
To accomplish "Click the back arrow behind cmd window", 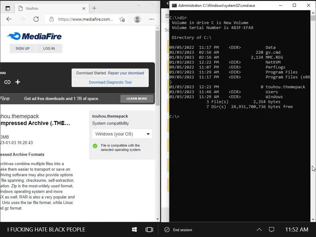I will click(168, 3).
